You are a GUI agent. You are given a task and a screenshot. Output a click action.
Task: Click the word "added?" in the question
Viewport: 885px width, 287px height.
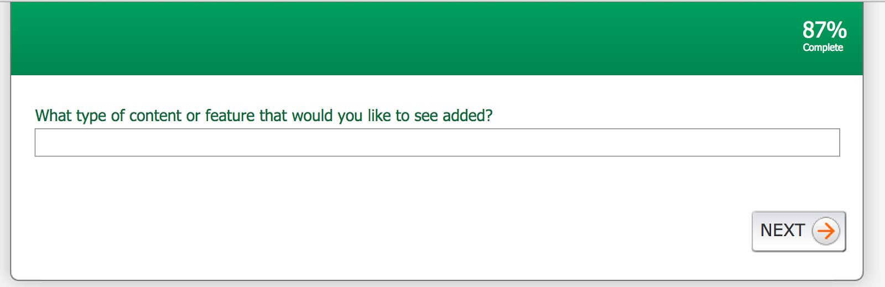pyautogui.click(x=467, y=116)
